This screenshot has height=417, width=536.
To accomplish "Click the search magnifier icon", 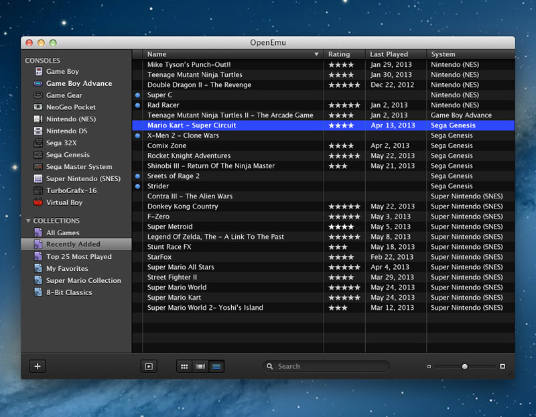I will coord(270,366).
